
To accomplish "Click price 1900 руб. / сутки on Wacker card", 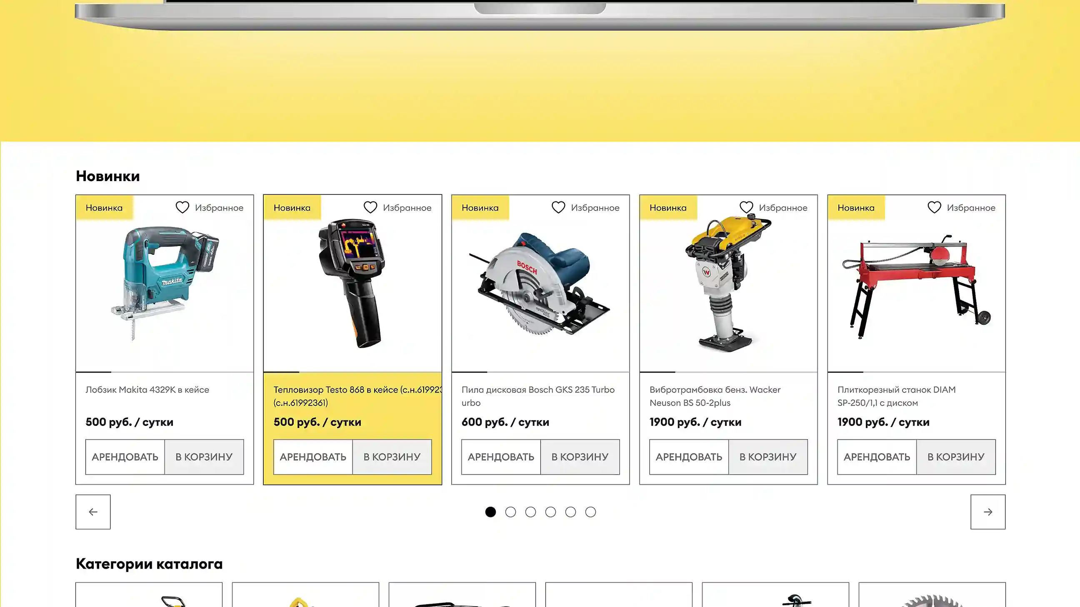I will pos(695,422).
